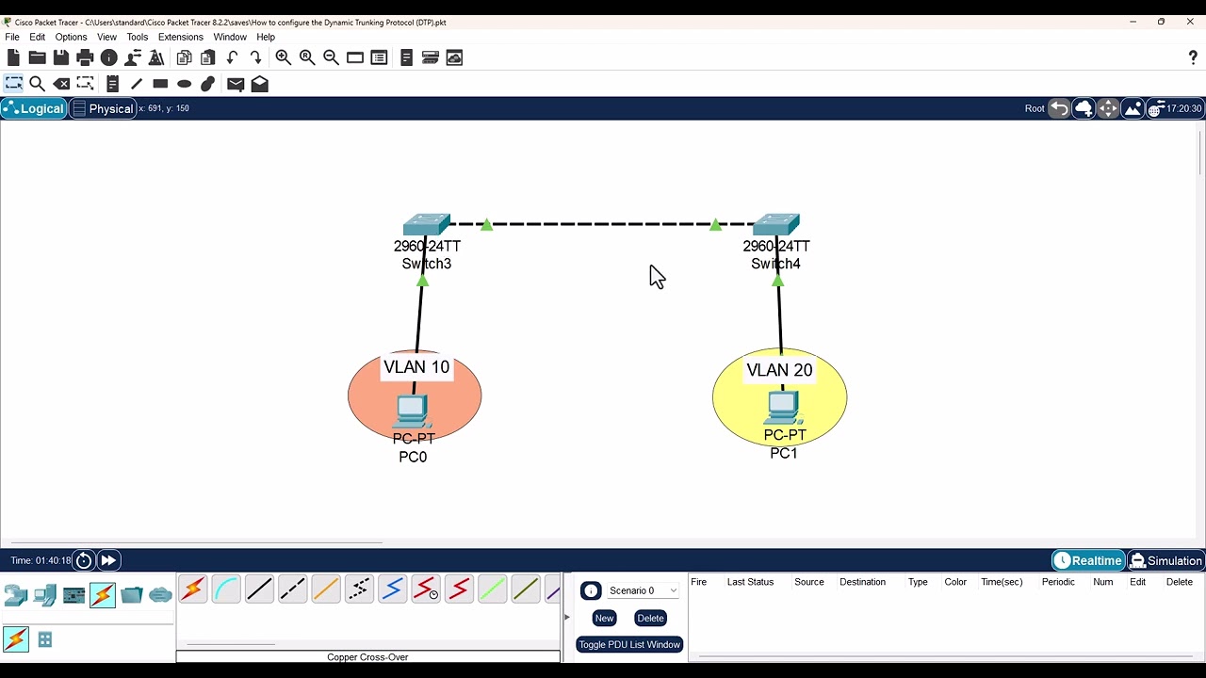
Task: Select the Draw Rectangle tool
Action: click(x=160, y=84)
